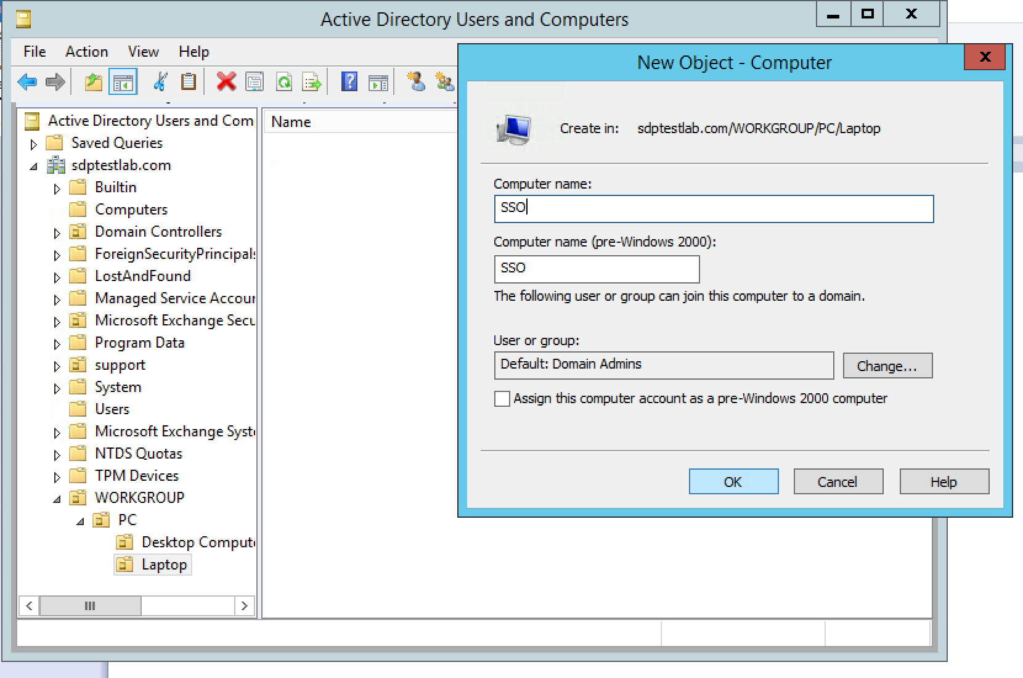Click the Export List toolbar icon
Screen dimensions: 1023x678
[312, 81]
